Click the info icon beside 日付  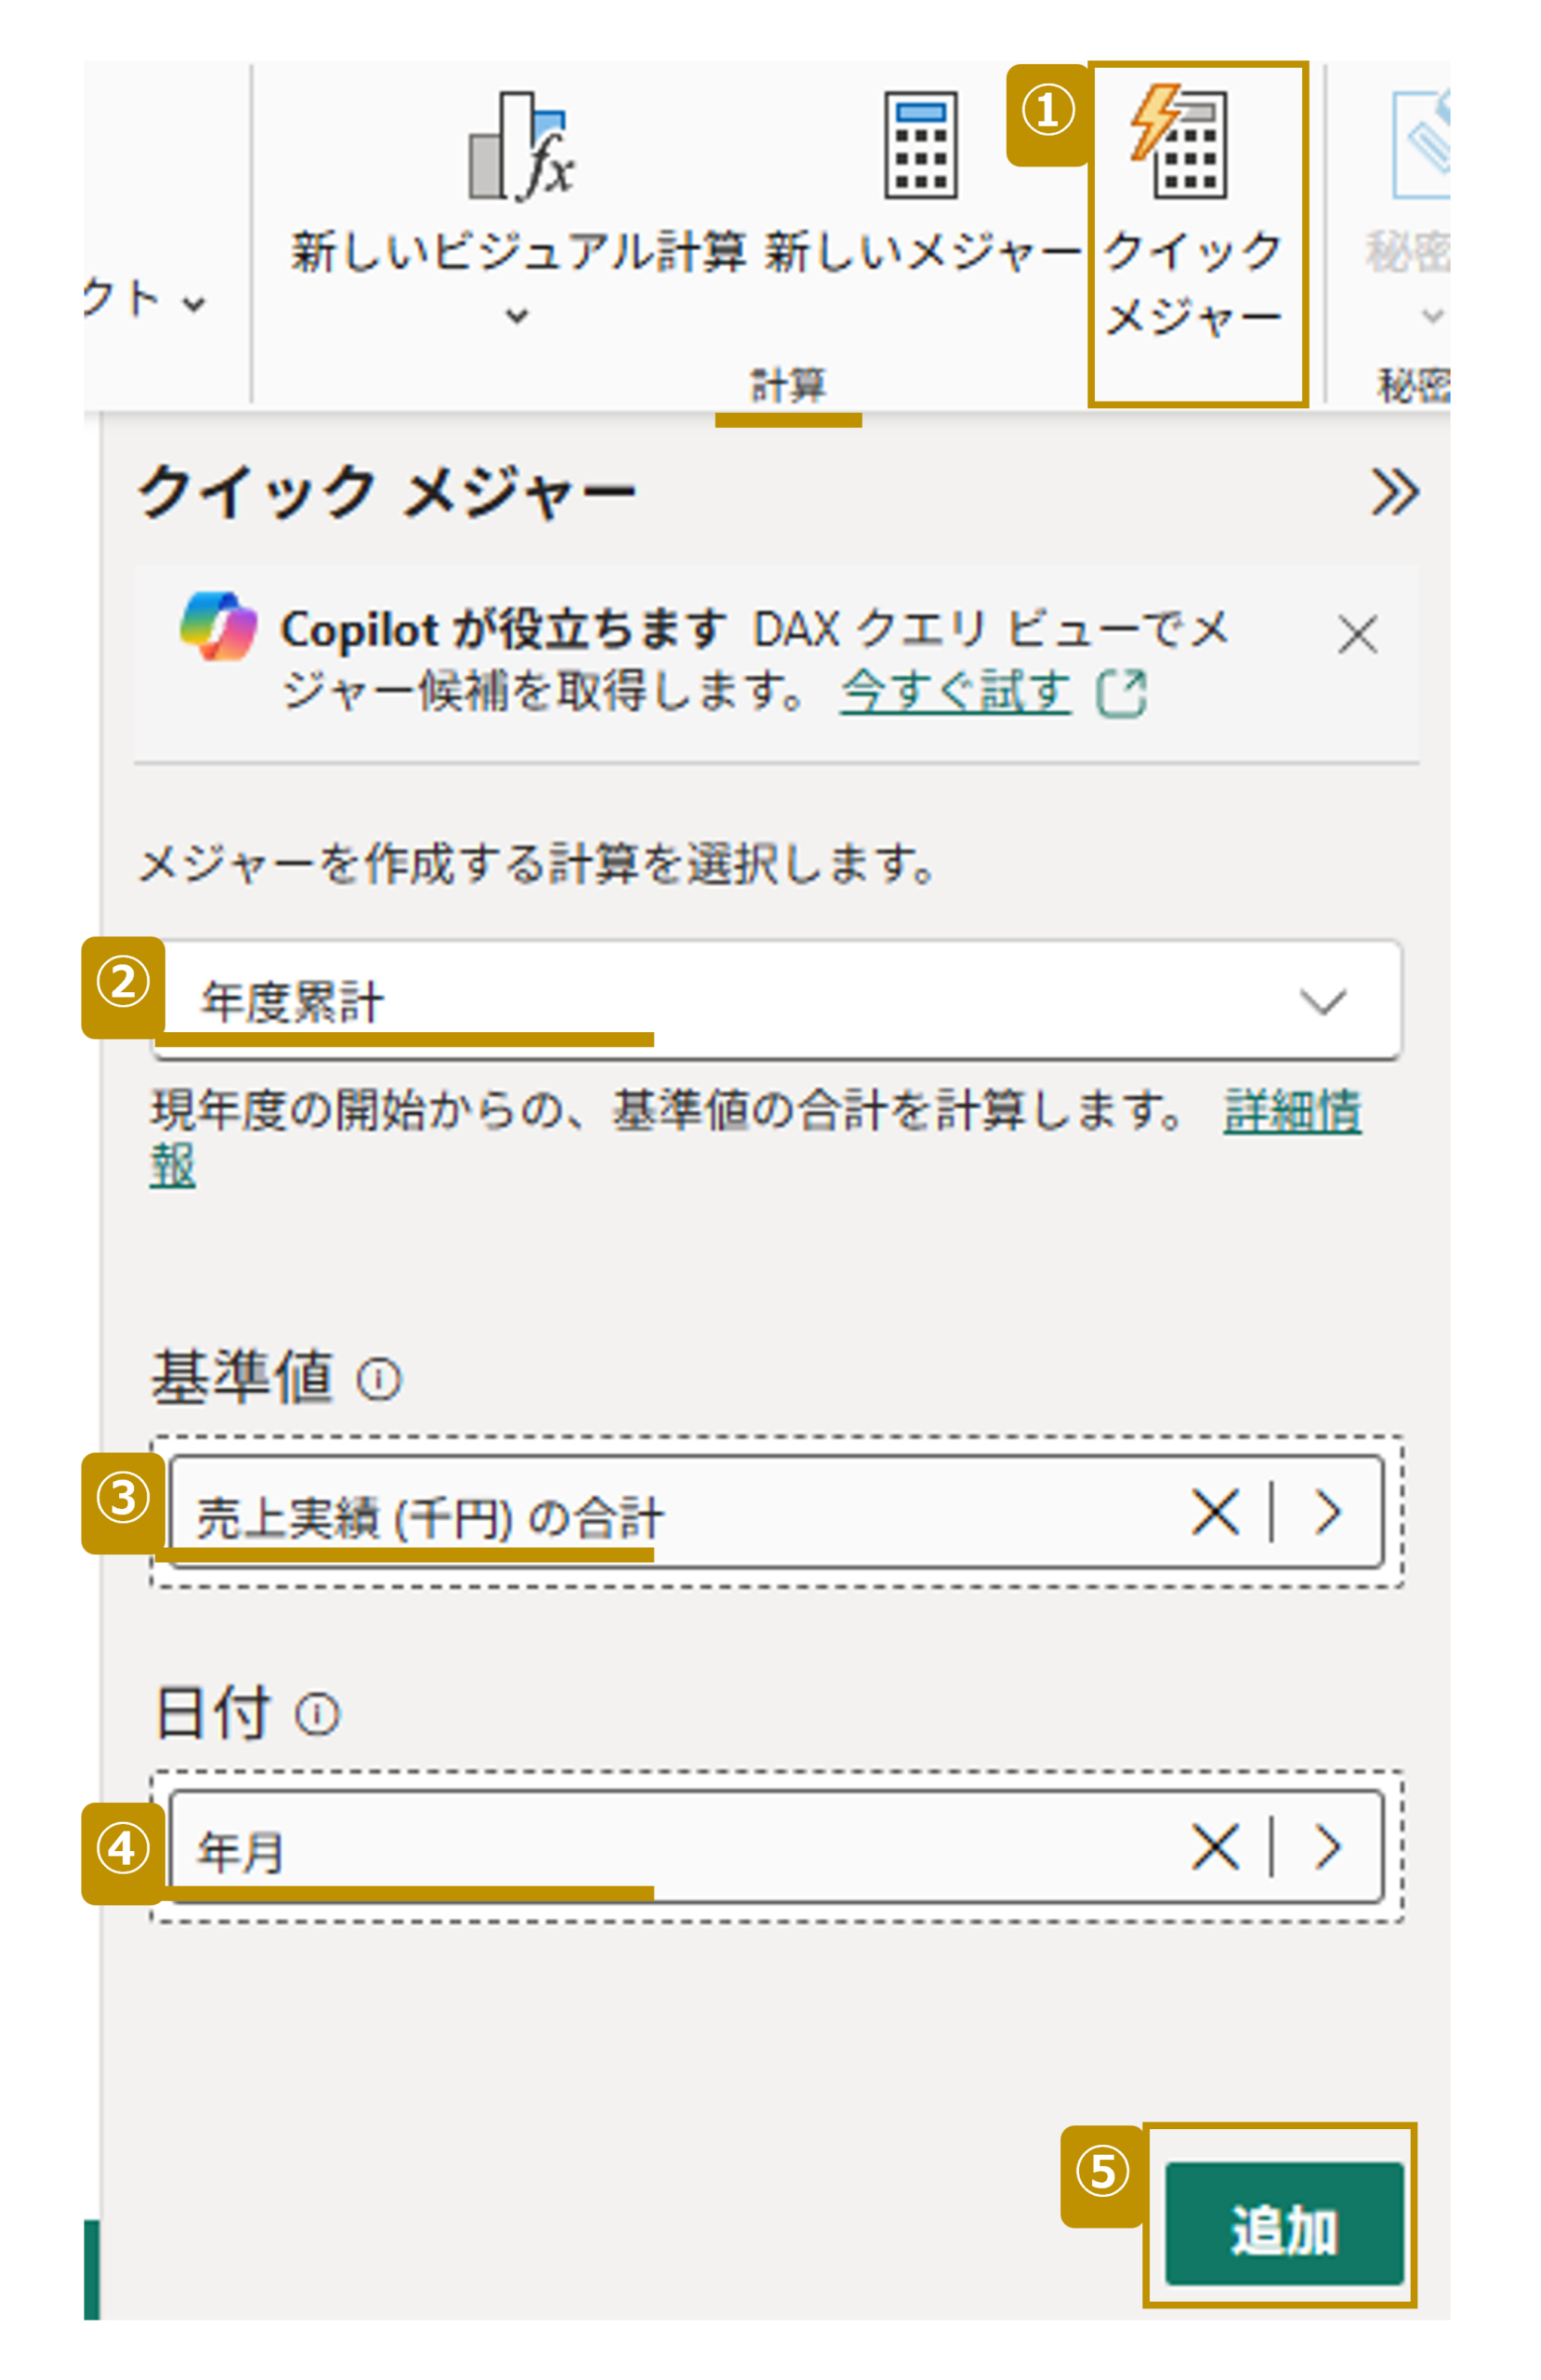(x=318, y=1714)
